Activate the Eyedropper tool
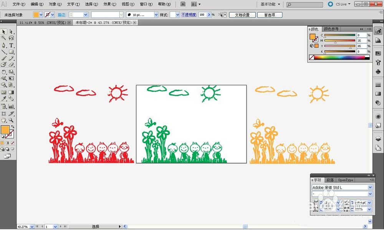The image size is (384, 230). [x=4, y=99]
